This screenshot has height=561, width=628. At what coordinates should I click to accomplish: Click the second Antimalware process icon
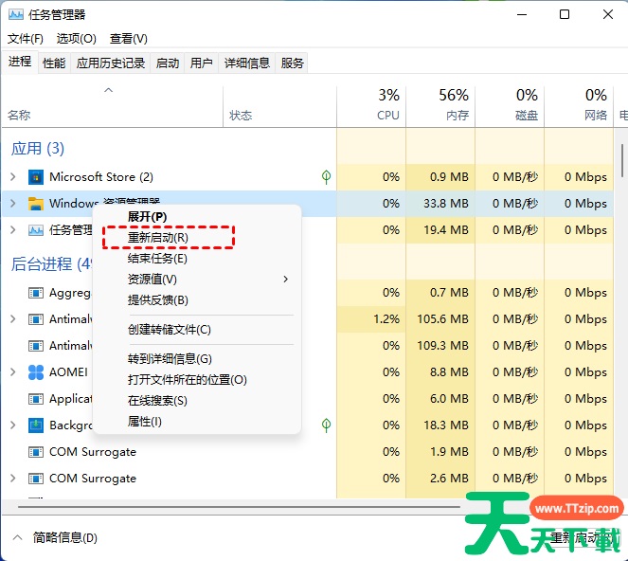coord(36,346)
